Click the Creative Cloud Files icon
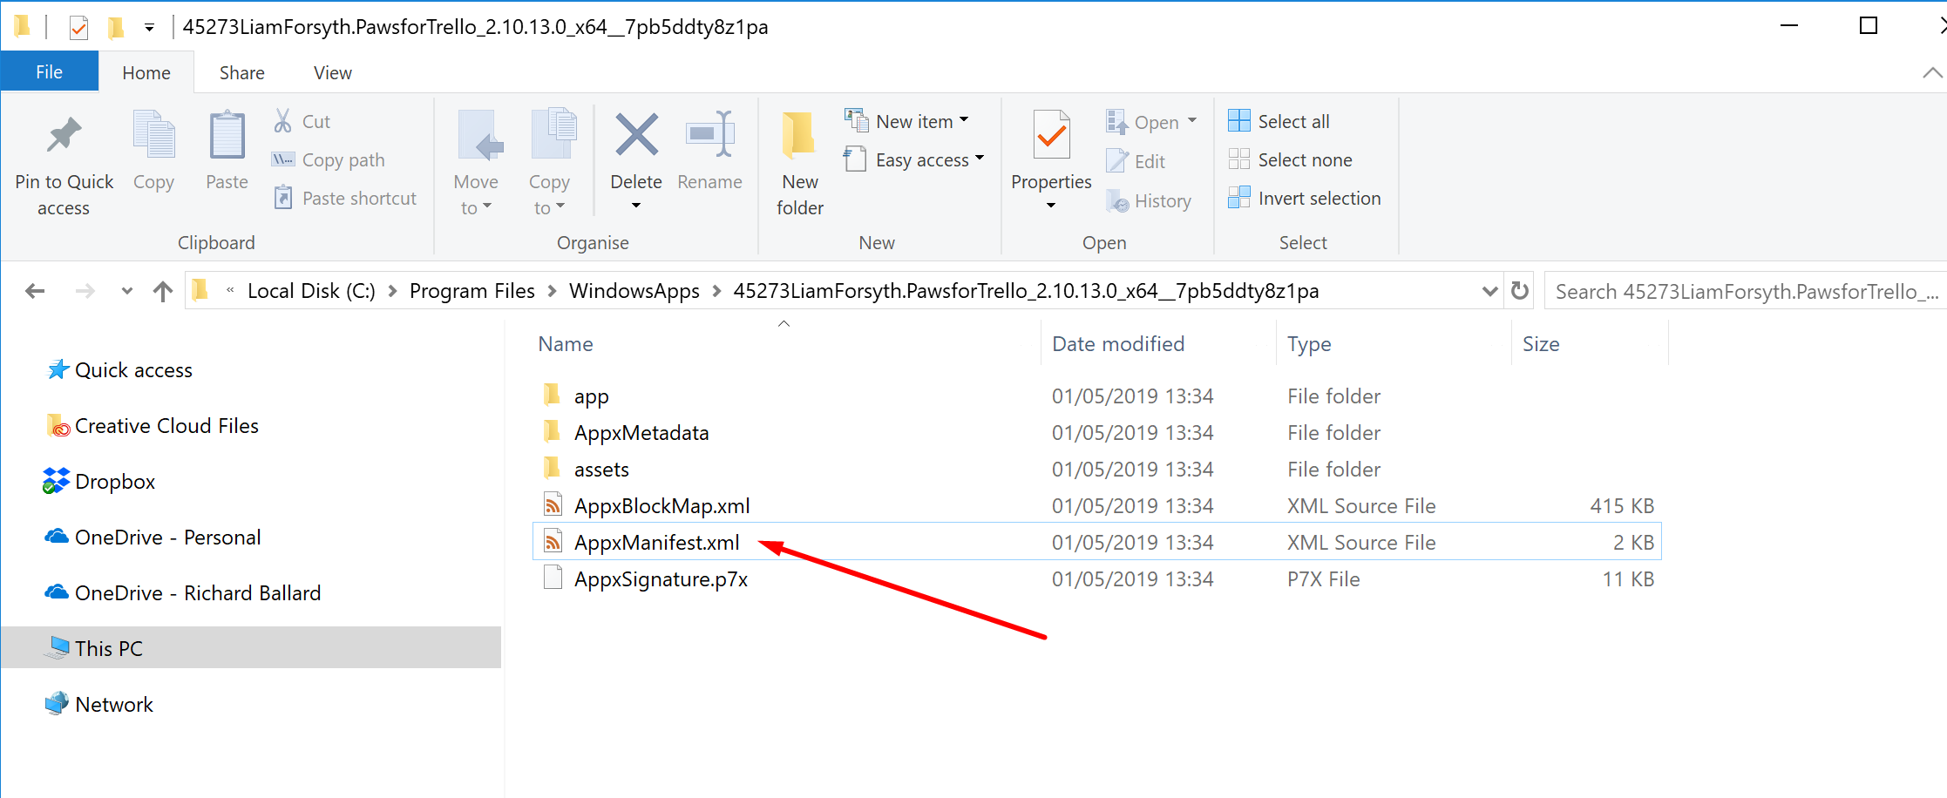Viewport: 1947px width, 798px height. point(58,425)
